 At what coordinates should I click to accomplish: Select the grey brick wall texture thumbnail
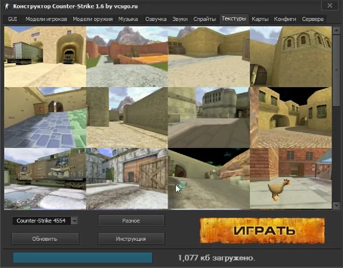pos(127,118)
